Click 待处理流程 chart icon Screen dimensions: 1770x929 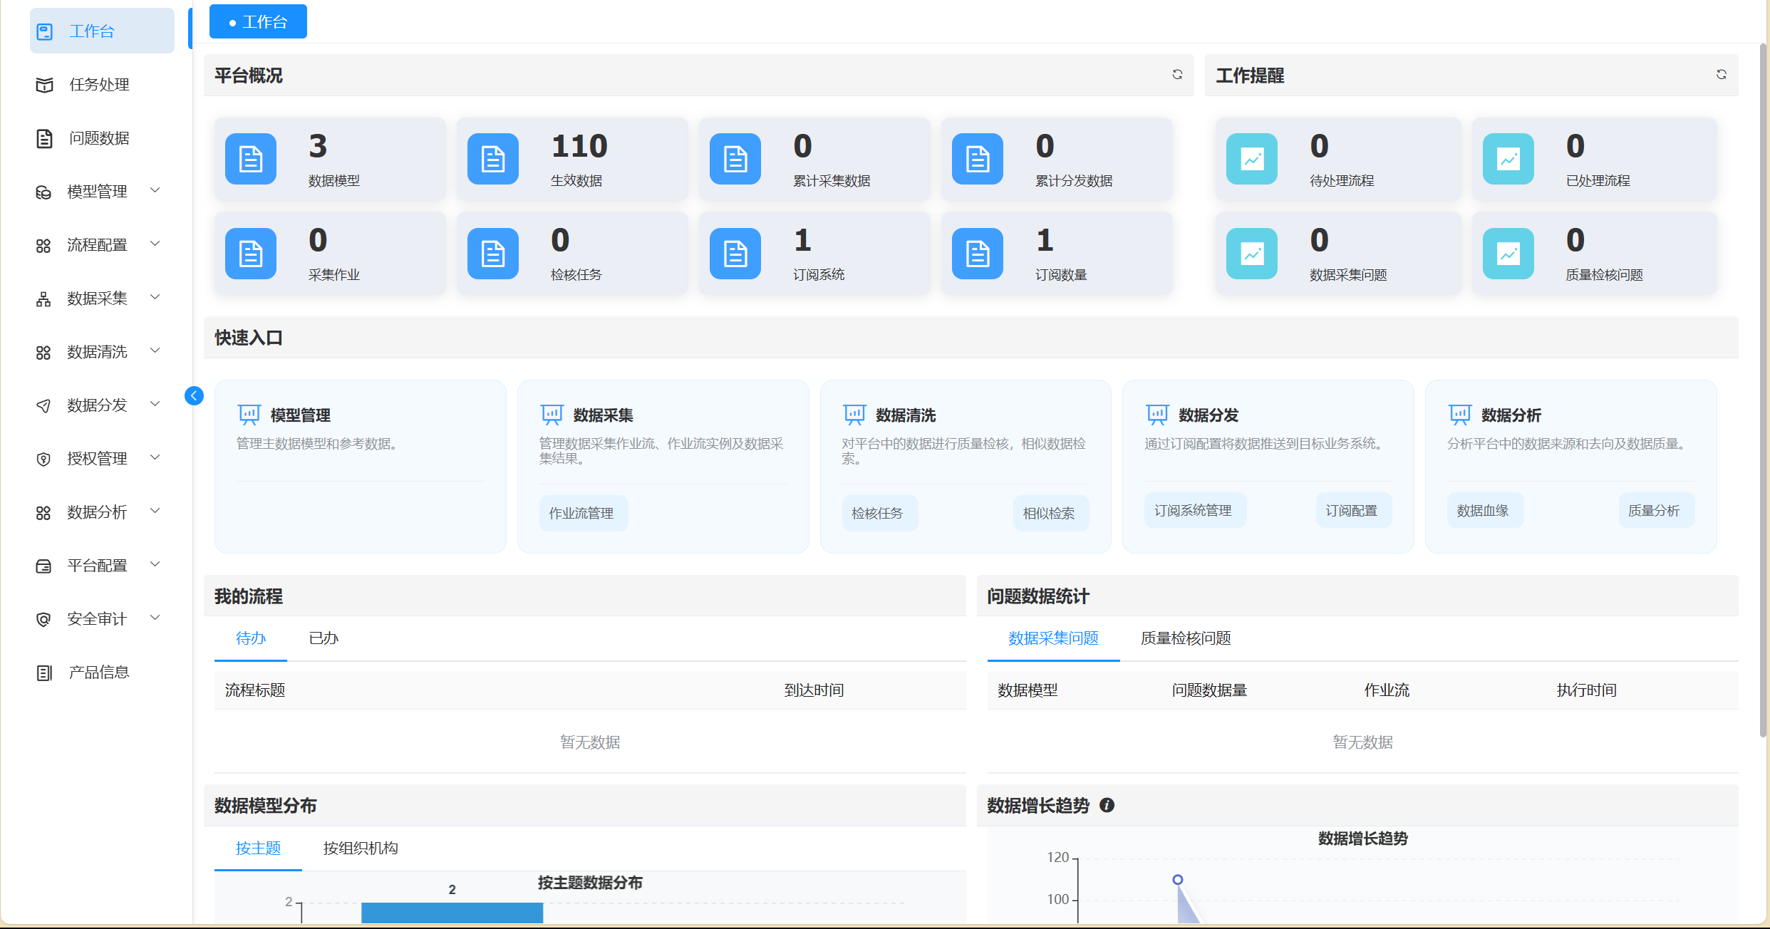tap(1252, 159)
